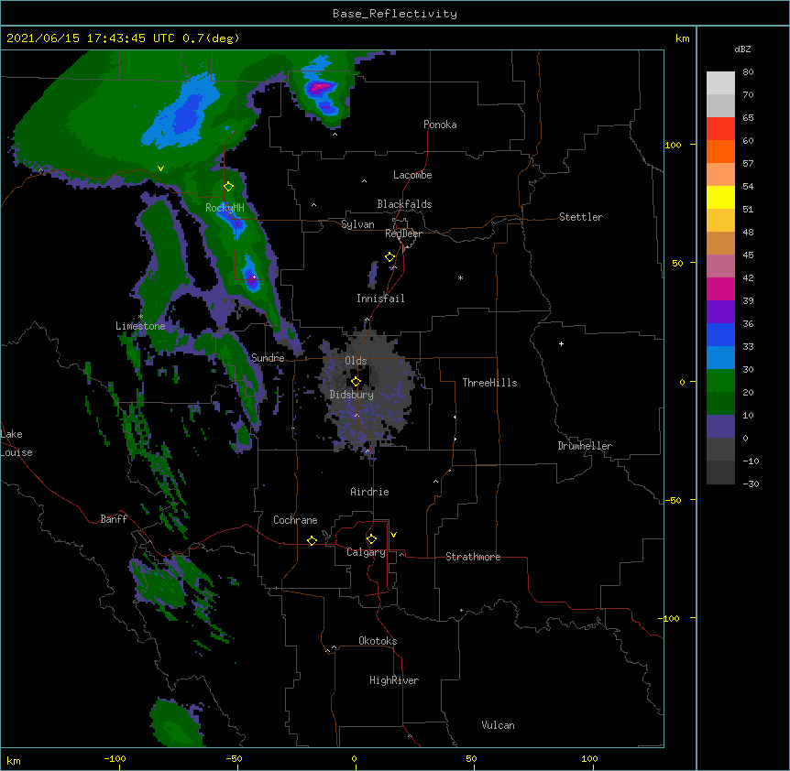790x771 pixels.
Task: Click the white plus marker west of Drumheller
Action: tap(561, 343)
